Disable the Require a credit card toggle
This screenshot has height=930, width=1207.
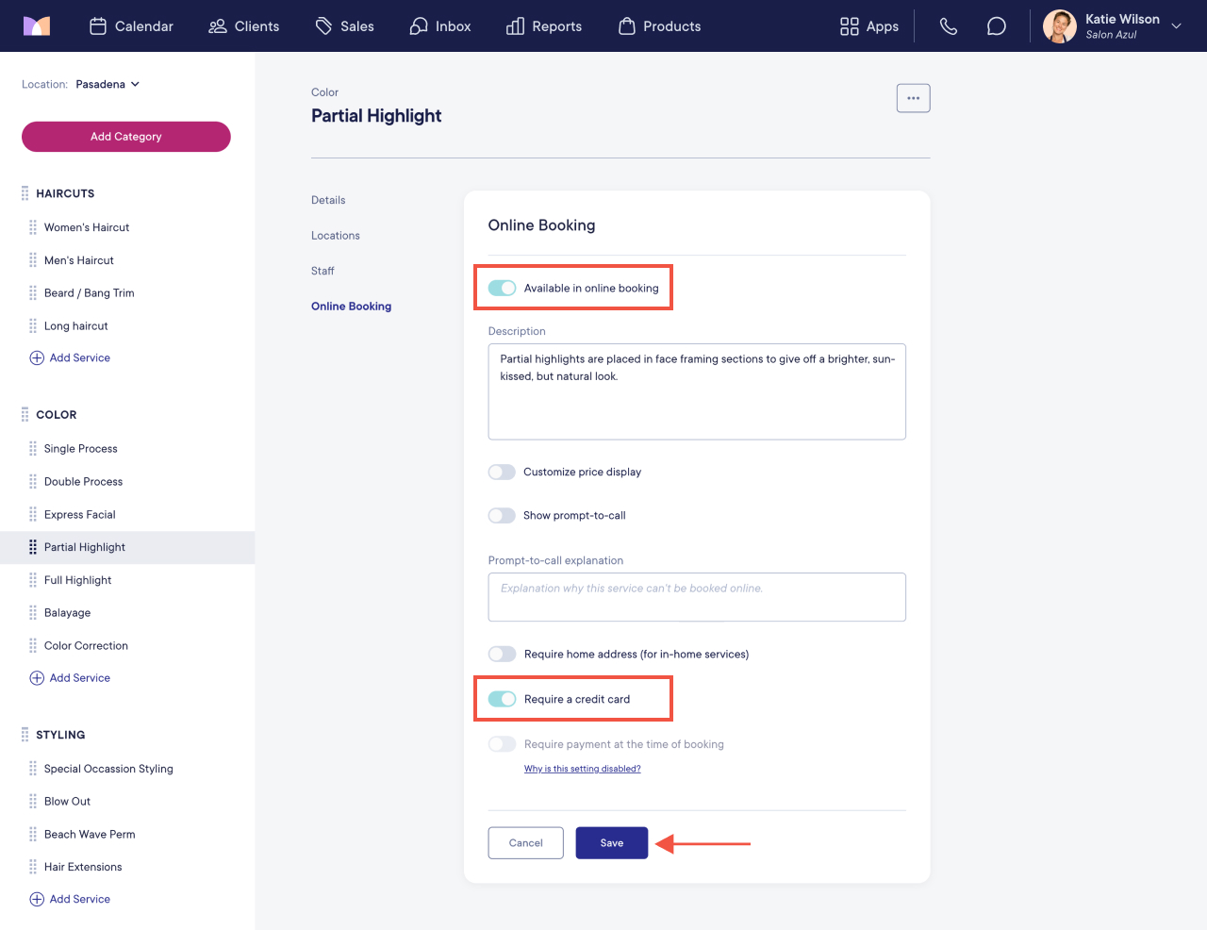[x=502, y=699]
